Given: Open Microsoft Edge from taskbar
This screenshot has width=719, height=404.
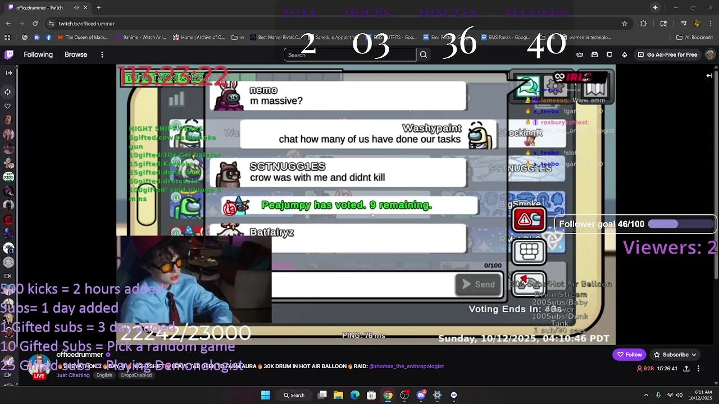Looking at the screenshot, I should click(355, 395).
